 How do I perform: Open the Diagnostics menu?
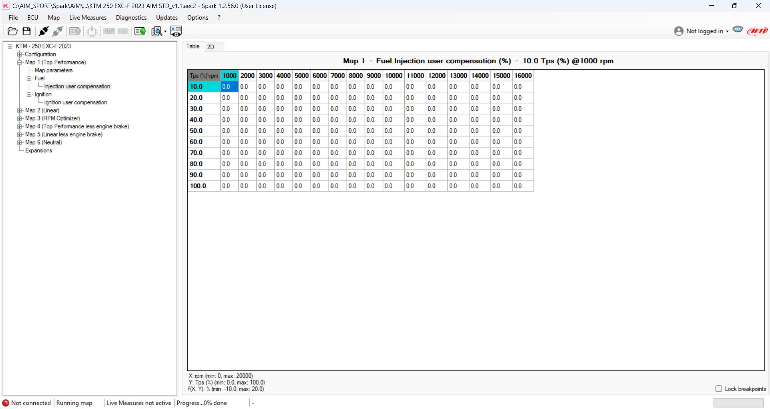click(x=131, y=18)
